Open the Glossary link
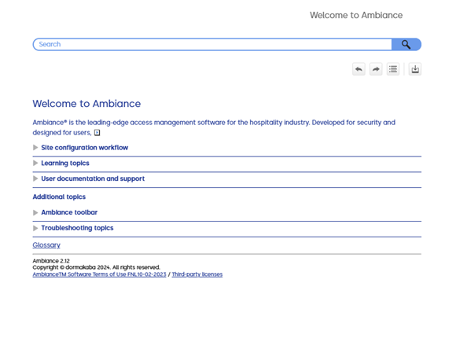The image size is (467, 342). tap(46, 245)
